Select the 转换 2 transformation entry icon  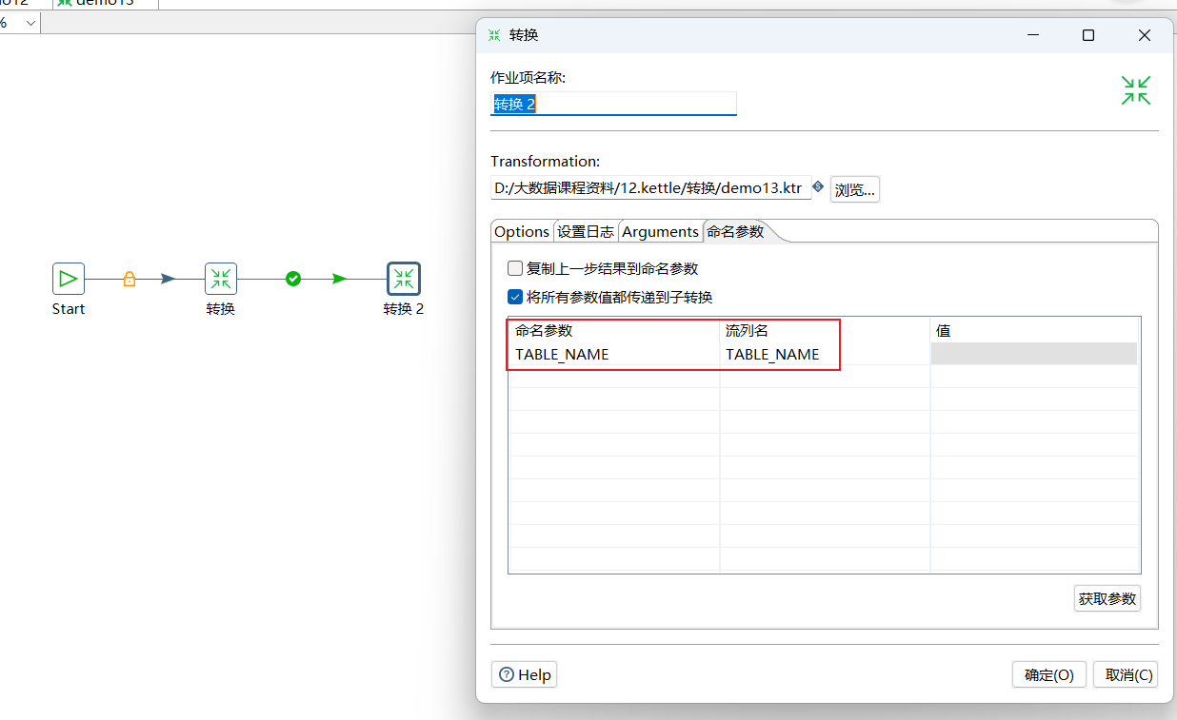(x=404, y=279)
